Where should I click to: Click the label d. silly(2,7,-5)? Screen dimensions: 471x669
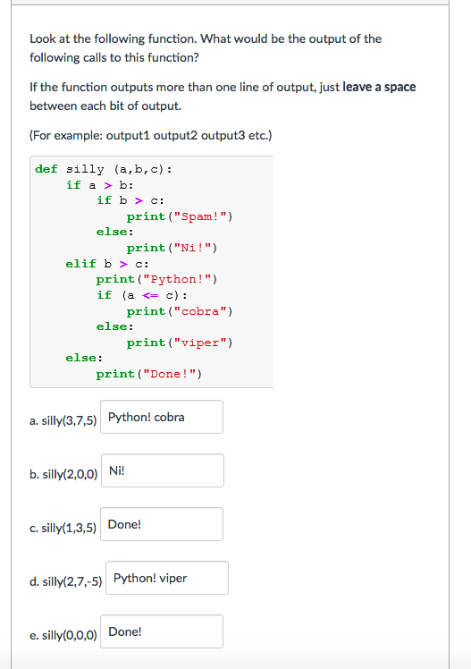[65, 582]
